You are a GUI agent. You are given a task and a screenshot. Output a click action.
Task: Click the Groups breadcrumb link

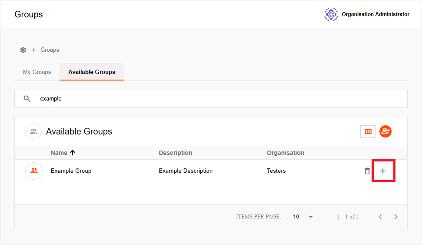[x=50, y=50]
